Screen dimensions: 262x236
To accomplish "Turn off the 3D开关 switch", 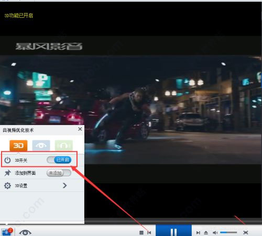I will click(x=59, y=160).
